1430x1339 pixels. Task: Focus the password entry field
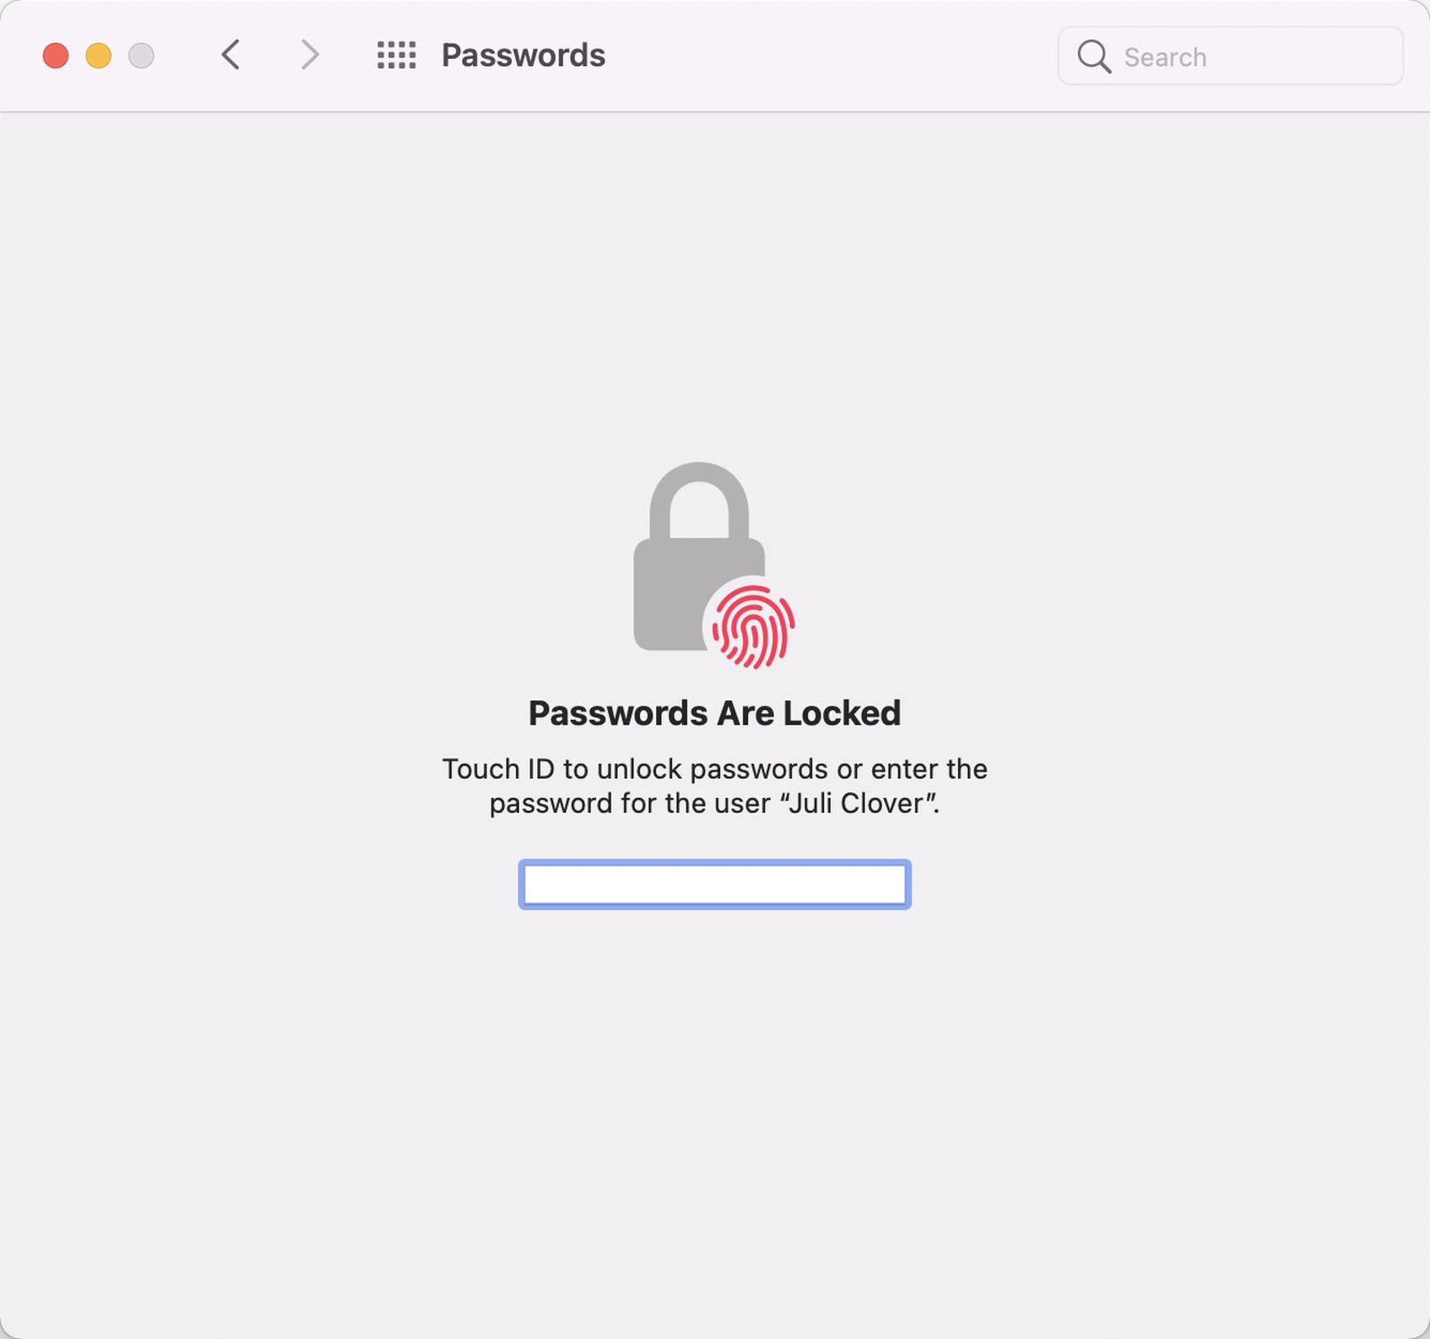coord(713,885)
